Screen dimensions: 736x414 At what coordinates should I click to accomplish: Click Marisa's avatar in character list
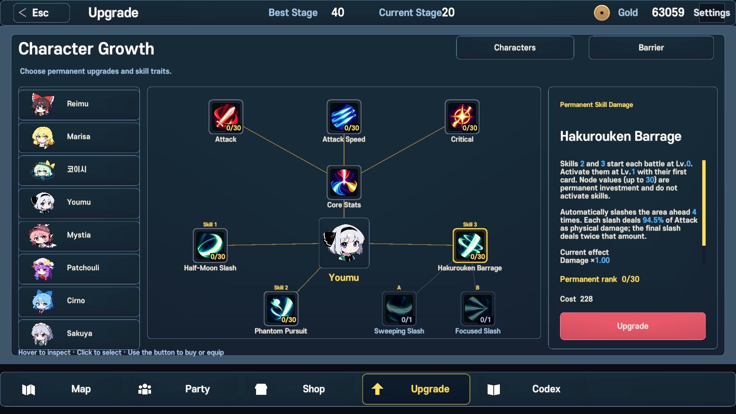(43, 137)
